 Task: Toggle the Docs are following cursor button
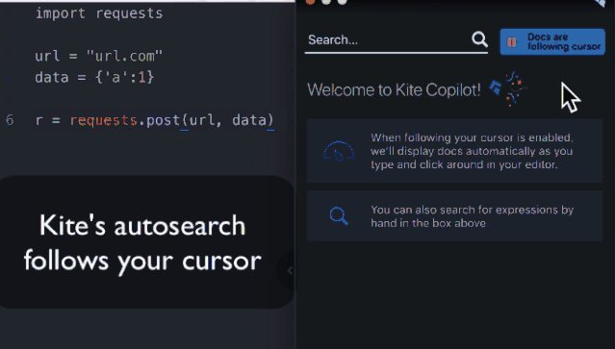552,41
